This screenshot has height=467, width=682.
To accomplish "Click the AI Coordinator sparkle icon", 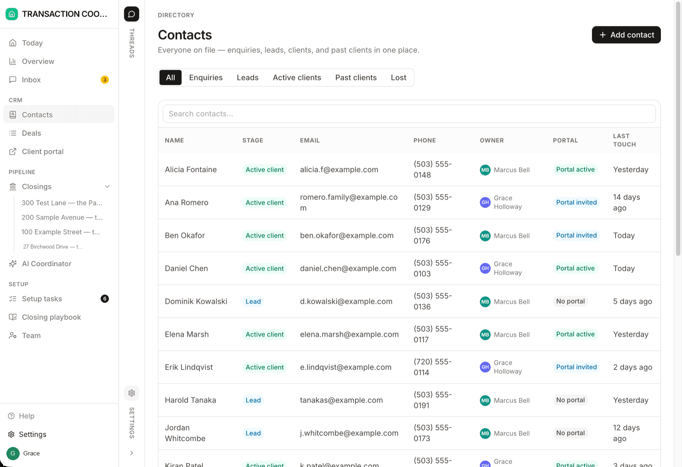I will point(13,264).
